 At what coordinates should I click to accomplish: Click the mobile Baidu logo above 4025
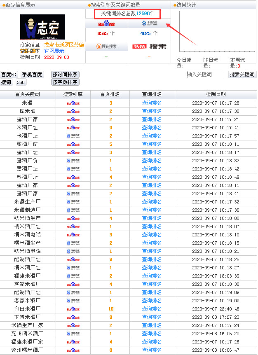[149, 24]
